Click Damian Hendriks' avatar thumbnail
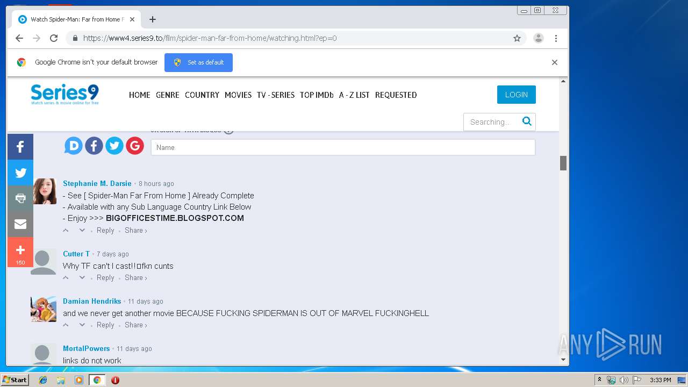This screenshot has height=387, width=688. [x=44, y=309]
